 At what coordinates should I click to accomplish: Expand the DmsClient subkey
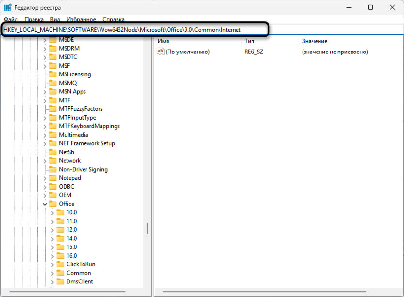coord(52,282)
